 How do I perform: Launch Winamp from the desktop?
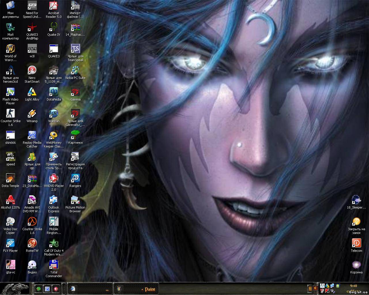tap(32, 114)
